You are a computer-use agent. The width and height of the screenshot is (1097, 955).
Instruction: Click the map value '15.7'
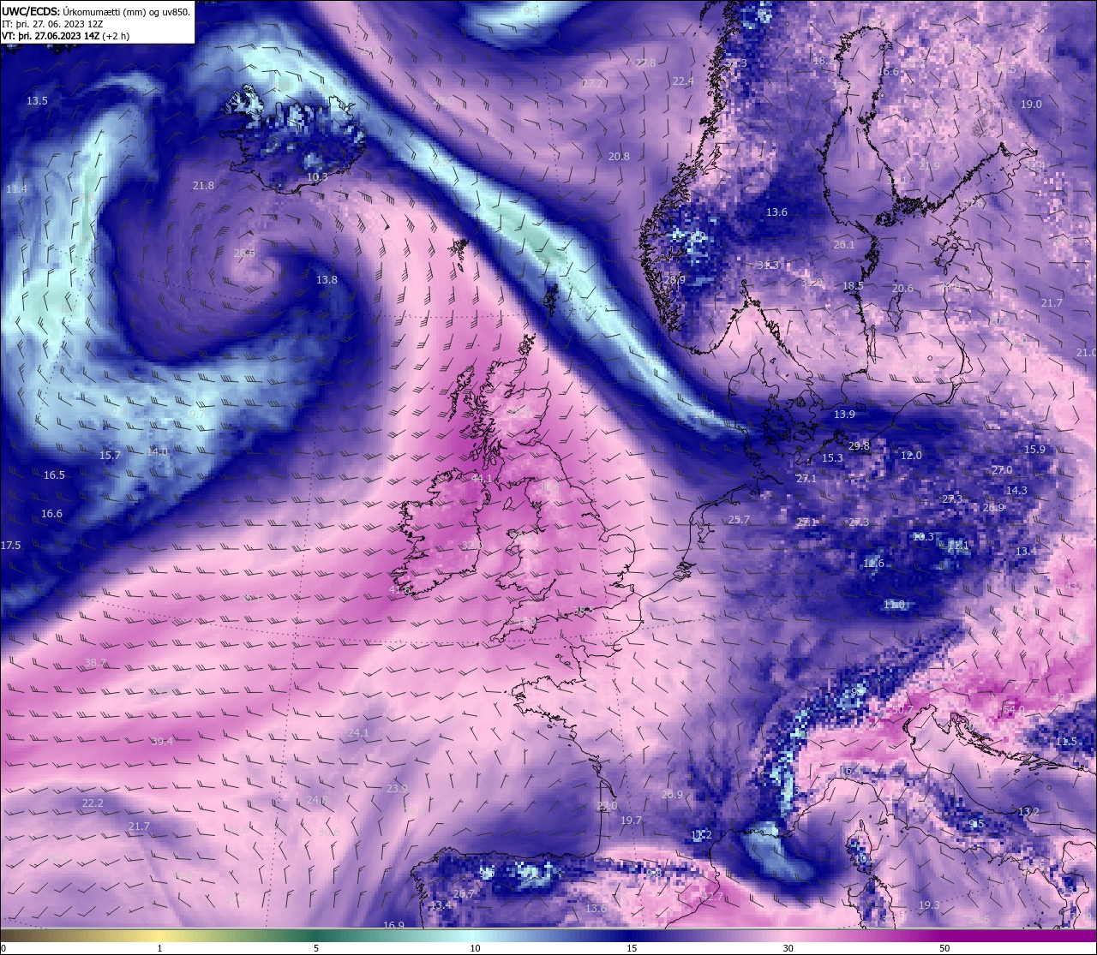[x=110, y=455]
